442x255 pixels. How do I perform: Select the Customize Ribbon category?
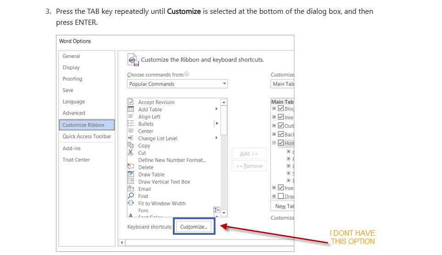click(x=87, y=125)
